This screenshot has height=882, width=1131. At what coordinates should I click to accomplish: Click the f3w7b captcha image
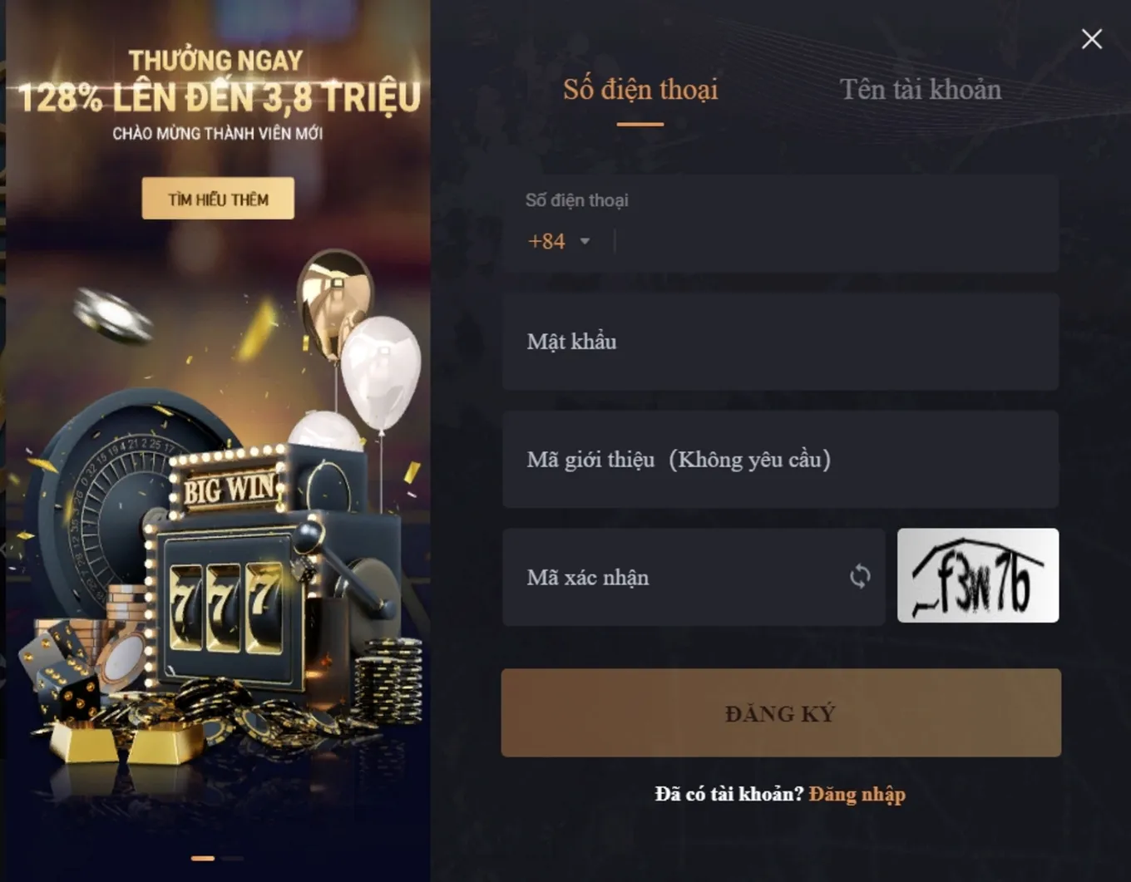978,575
